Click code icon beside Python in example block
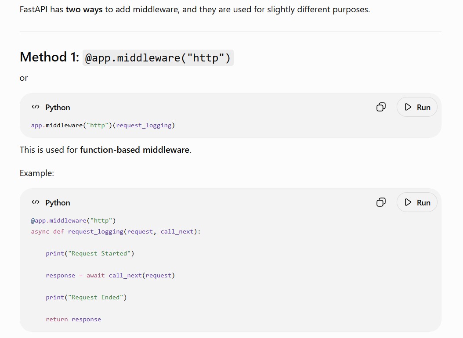 click(x=36, y=202)
